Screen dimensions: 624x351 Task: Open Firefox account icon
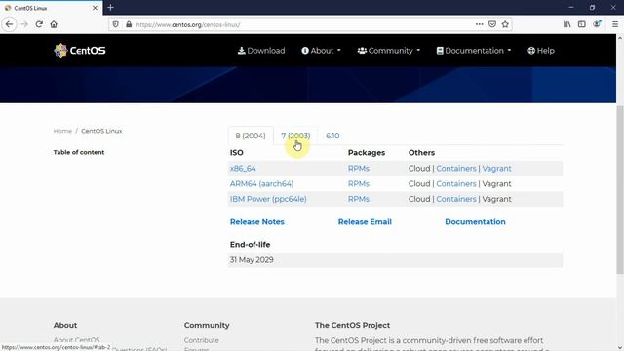597,24
